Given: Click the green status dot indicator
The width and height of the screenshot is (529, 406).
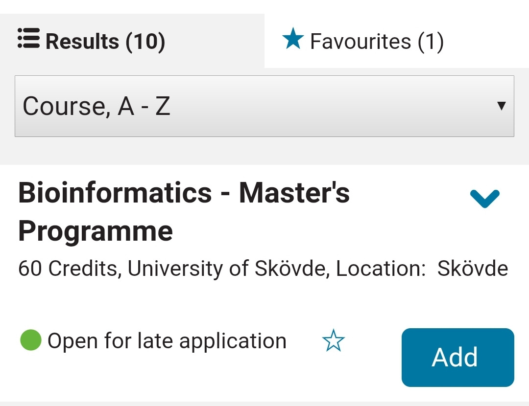Looking at the screenshot, I should (31, 340).
